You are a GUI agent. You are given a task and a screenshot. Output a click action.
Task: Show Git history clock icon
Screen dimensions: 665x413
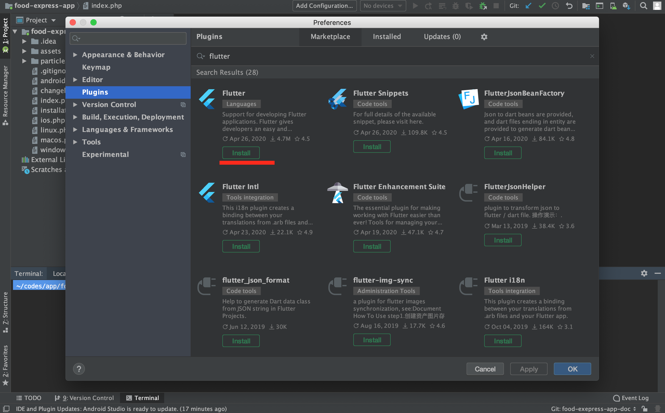555,6
